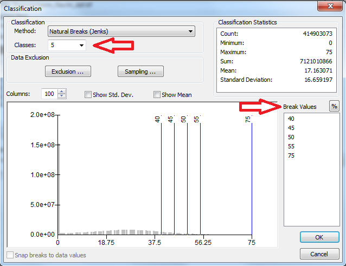Enable Show Std. Dev. checkbox

pyautogui.click(x=88, y=95)
